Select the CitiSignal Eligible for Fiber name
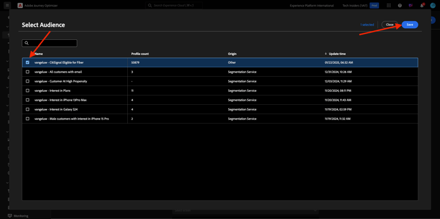 pyautogui.click(x=59, y=63)
